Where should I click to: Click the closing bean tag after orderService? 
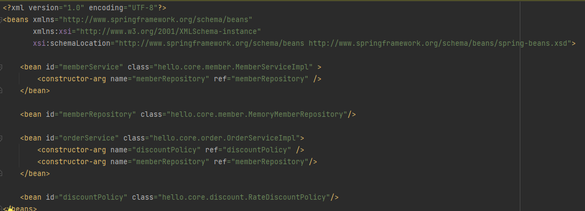tap(35, 174)
